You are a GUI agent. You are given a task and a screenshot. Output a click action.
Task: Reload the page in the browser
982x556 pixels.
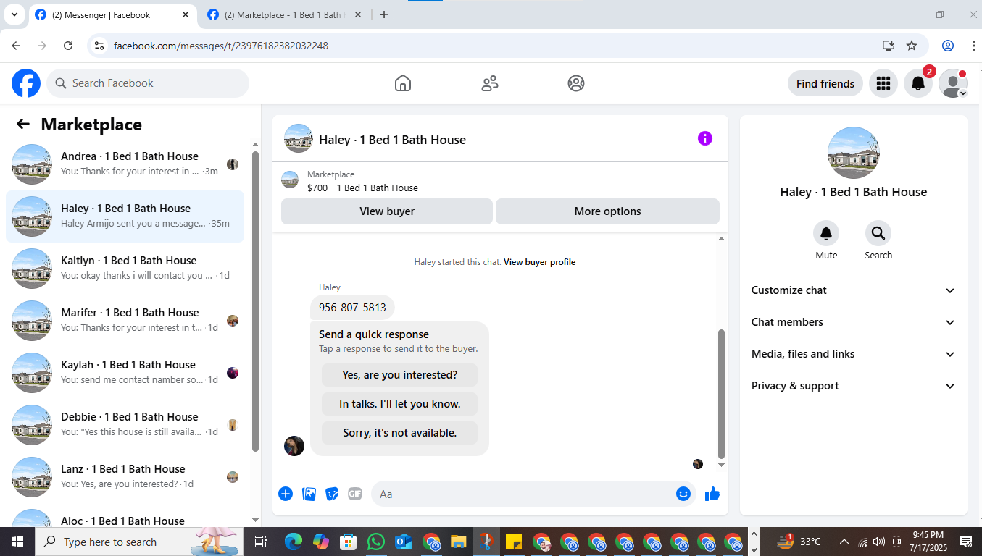pyautogui.click(x=68, y=46)
